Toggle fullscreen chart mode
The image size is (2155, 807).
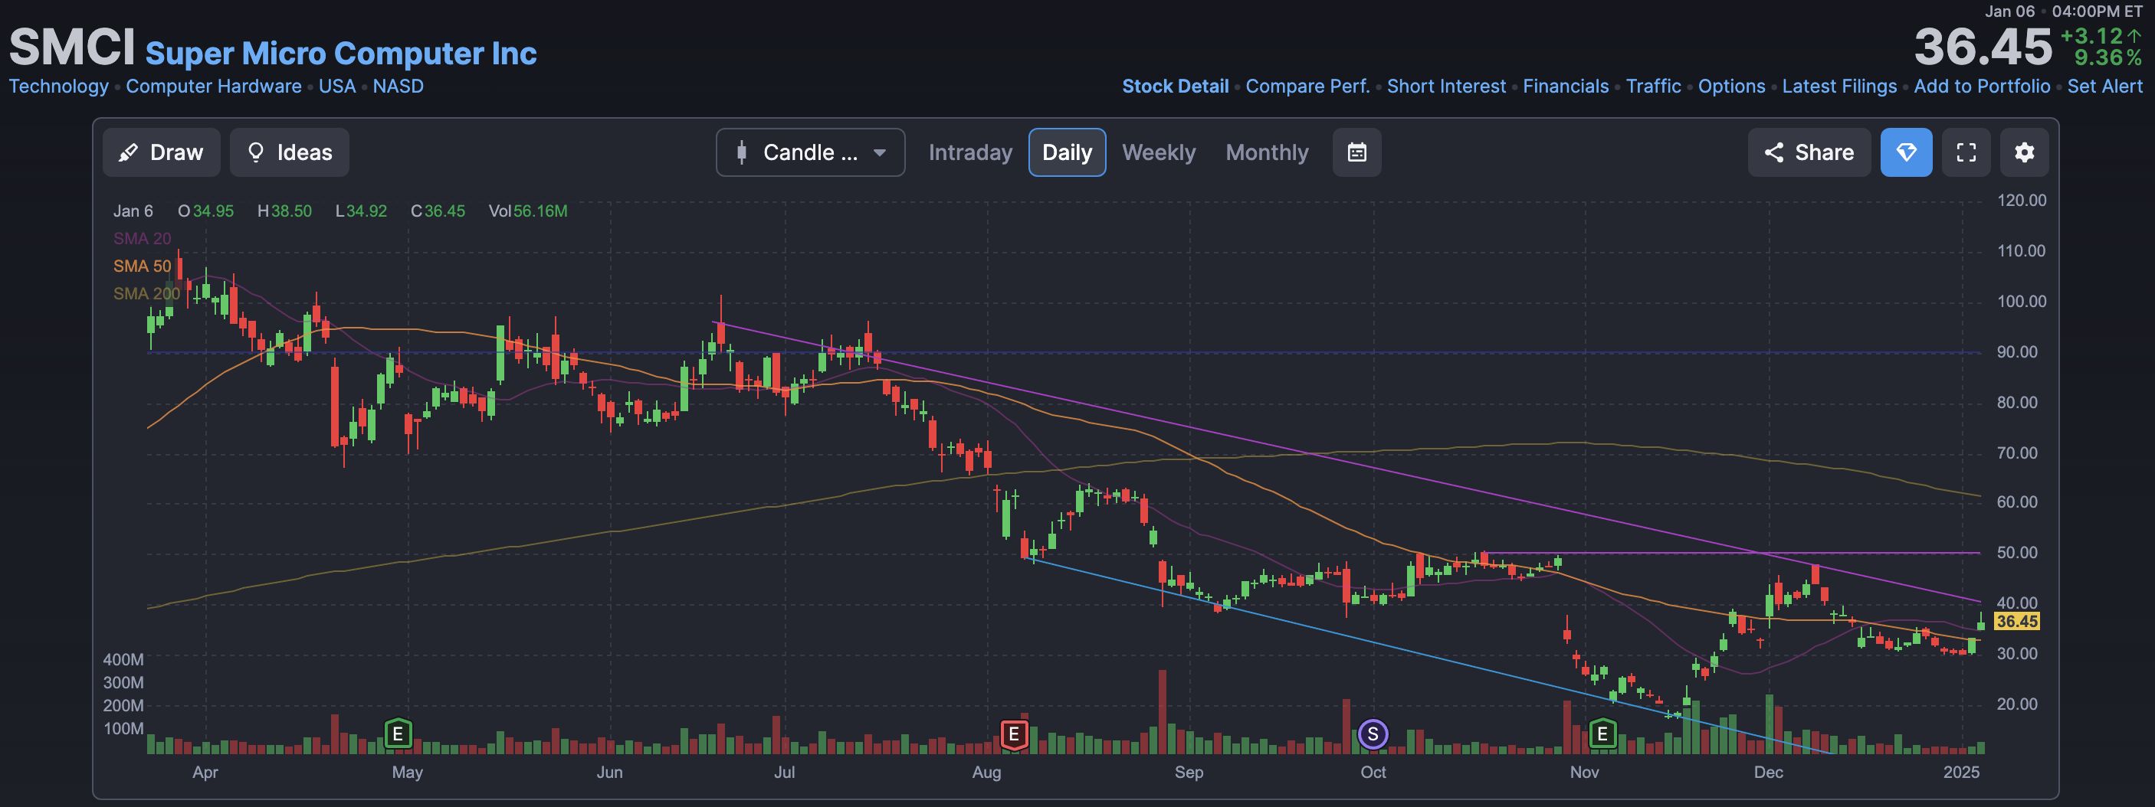1966,152
